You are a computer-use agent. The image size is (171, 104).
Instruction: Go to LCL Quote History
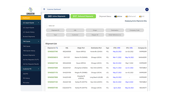(x=29, y=32)
